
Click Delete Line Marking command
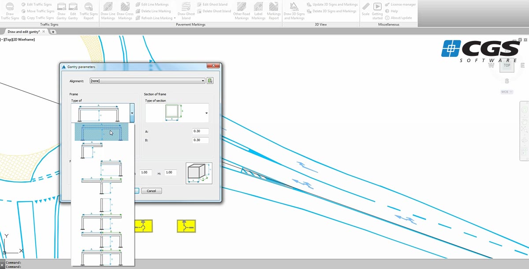[x=153, y=11]
